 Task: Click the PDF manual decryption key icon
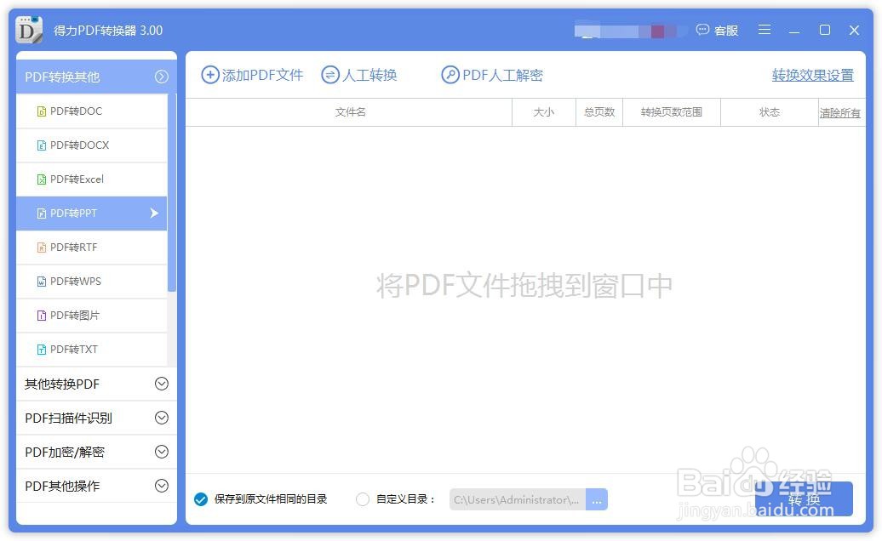[450, 75]
